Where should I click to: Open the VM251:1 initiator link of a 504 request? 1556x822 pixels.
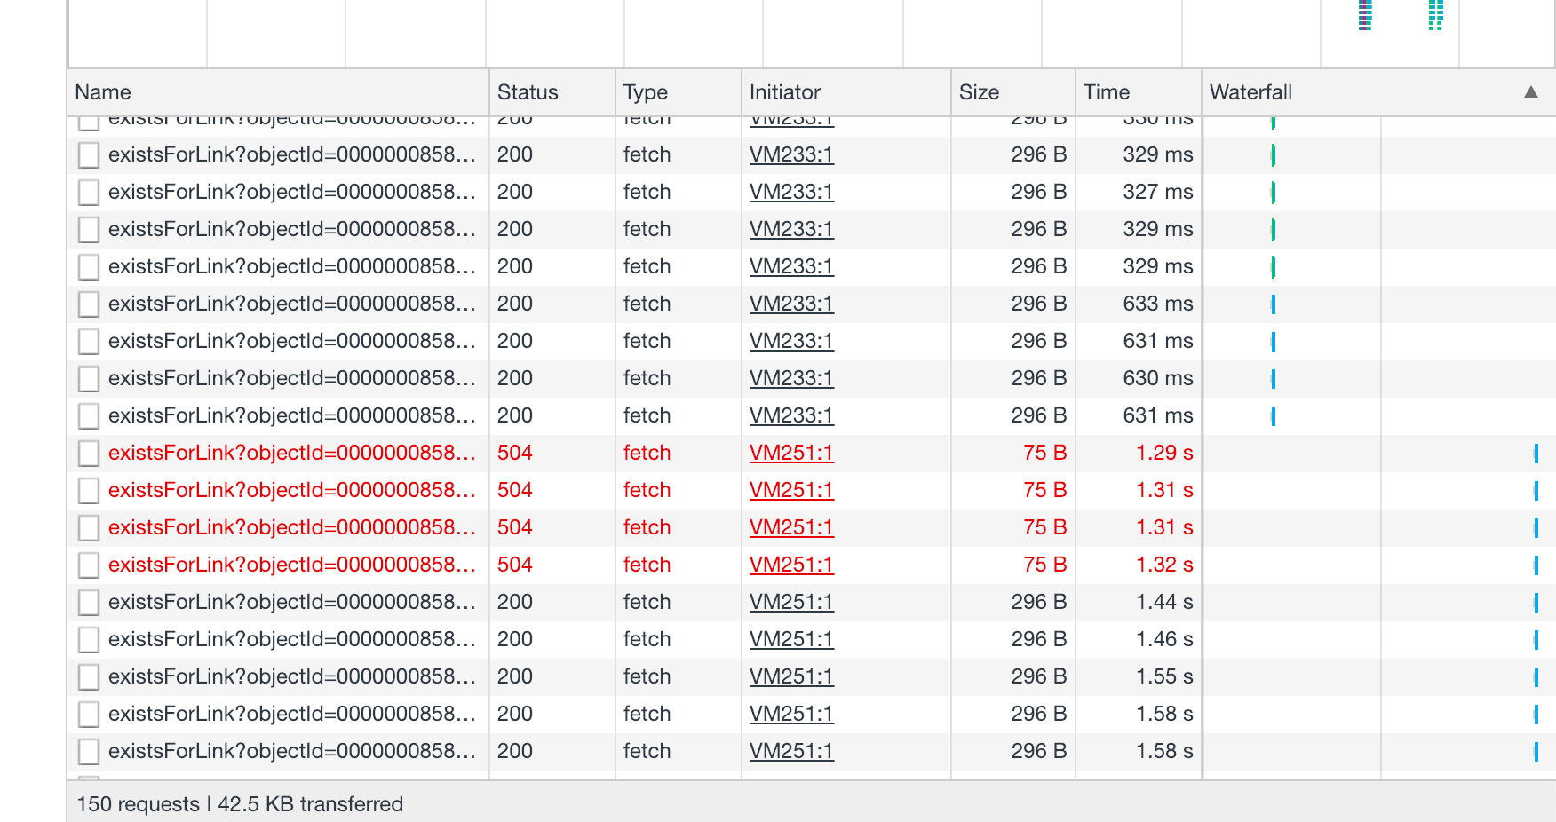[x=791, y=453]
